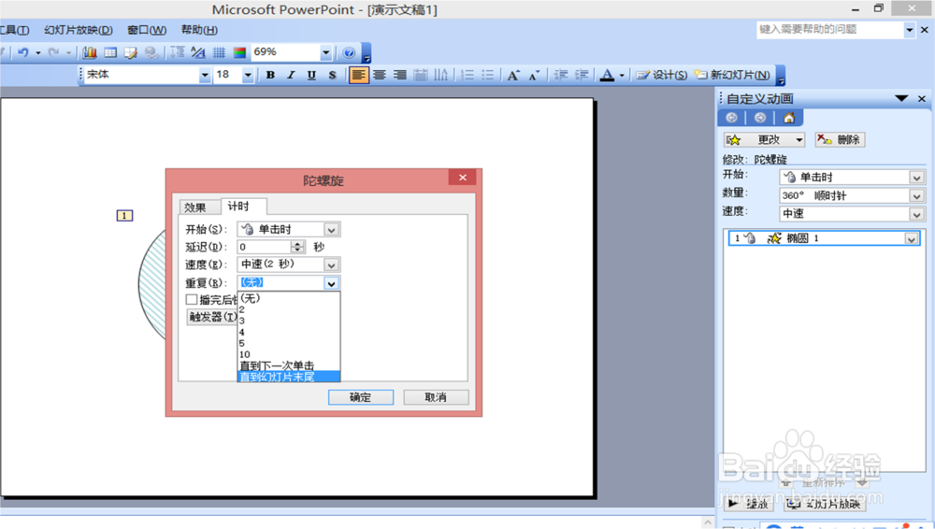Screen dimensions: 935x529
Task: Open the 幻灯片放映(D) menu
Action: (79, 30)
